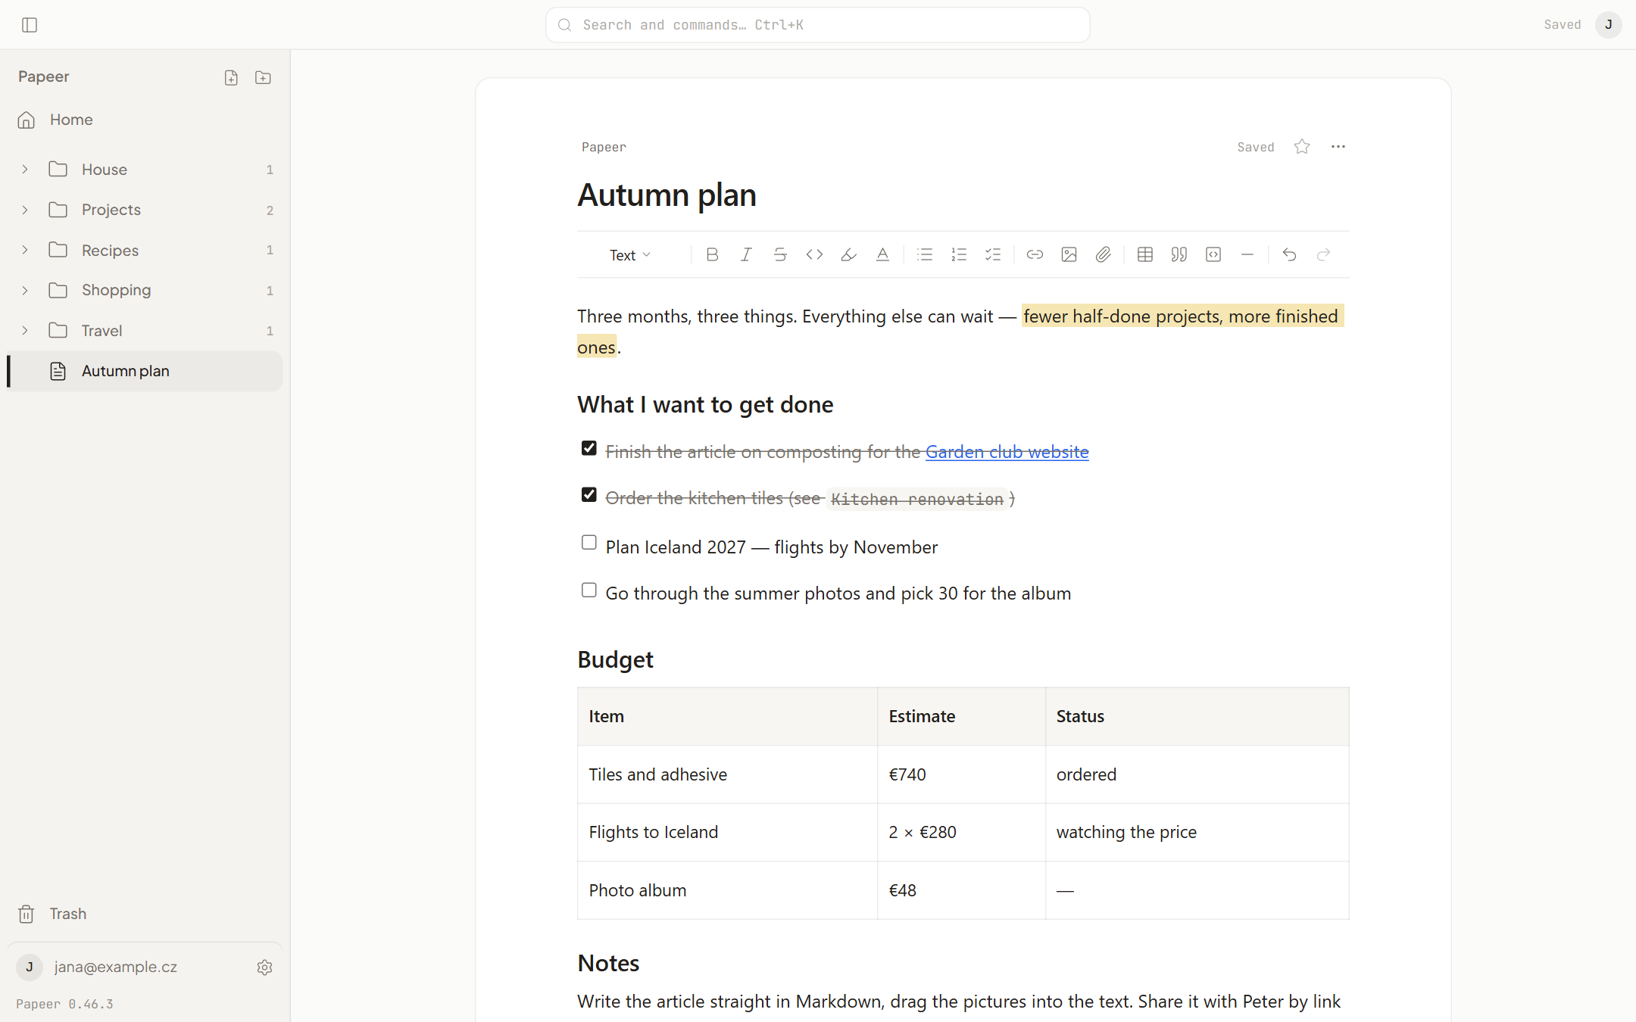Insert a code block
Image resolution: width=1636 pixels, height=1022 pixels.
1213,255
